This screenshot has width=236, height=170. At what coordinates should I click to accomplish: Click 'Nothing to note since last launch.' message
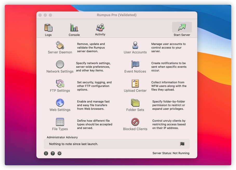(x=73, y=144)
